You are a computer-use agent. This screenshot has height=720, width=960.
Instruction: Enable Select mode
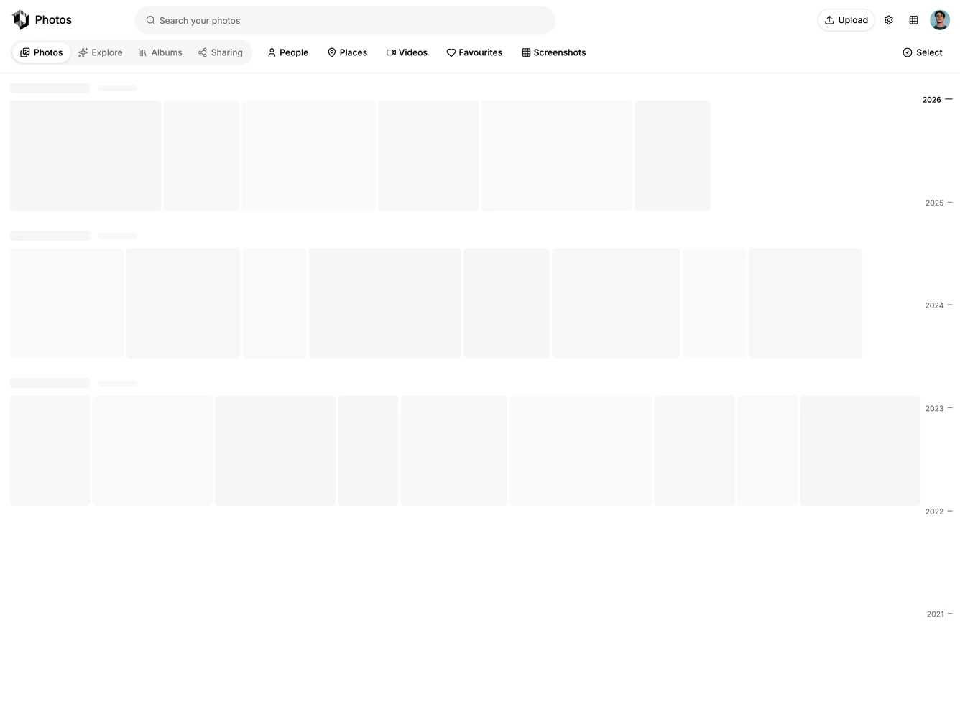tap(923, 52)
